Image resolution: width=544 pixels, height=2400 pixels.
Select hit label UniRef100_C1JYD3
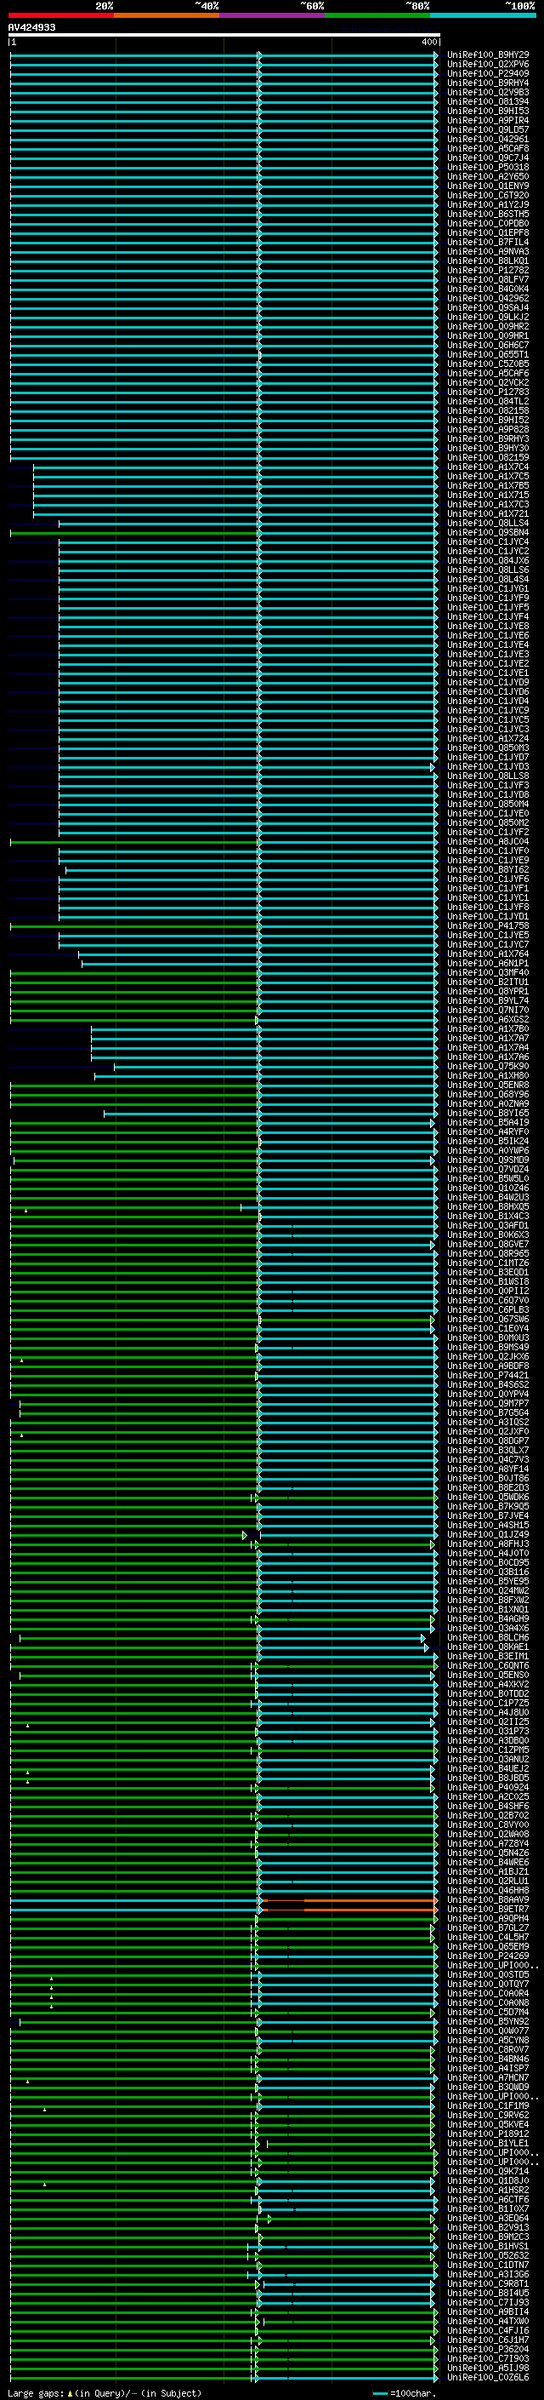point(488,767)
